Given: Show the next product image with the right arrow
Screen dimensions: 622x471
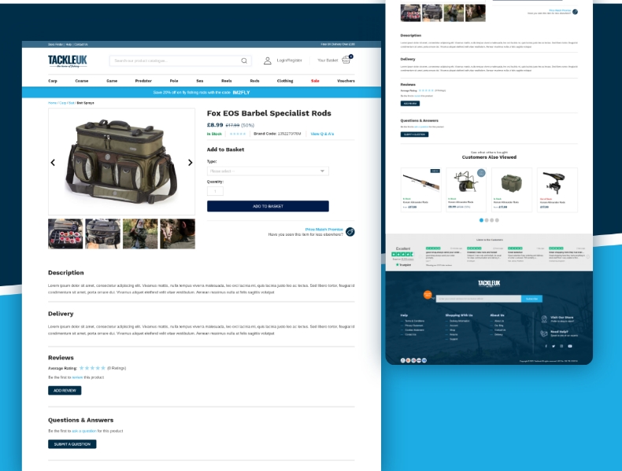Looking at the screenshot, I should pos(190,163).
